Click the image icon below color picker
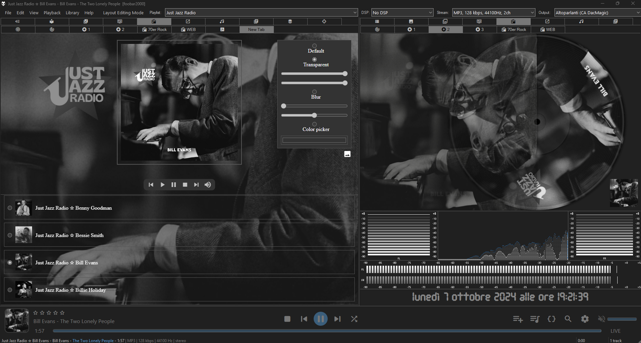Viewport: 641px width, 343px height. 348,154
